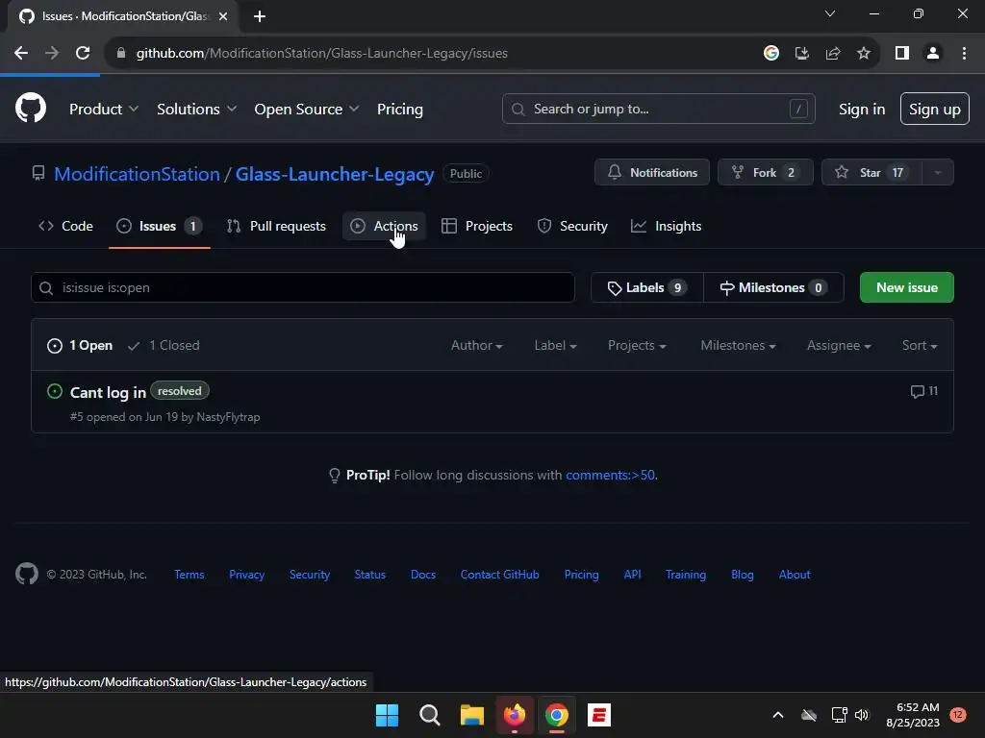The width and height of the screenshot is (985, 738).
Task: Show hidden system tray icons
Action: click(777, 715)
